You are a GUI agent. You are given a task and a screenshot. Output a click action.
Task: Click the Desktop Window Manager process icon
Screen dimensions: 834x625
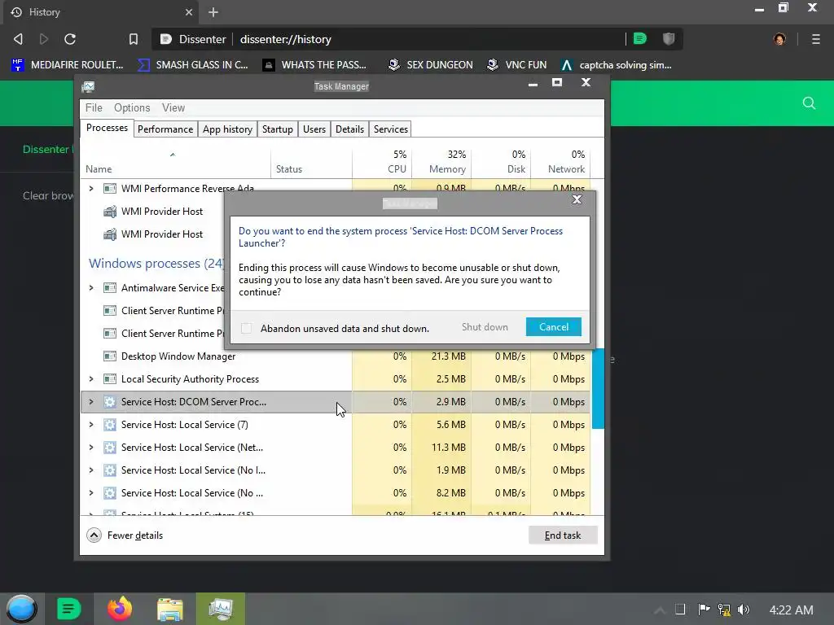tap(110, 356)
